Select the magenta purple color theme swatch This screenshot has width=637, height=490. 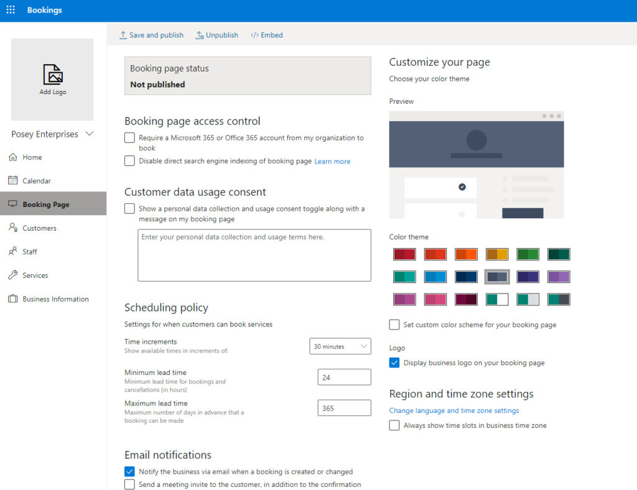click(404, 300)
